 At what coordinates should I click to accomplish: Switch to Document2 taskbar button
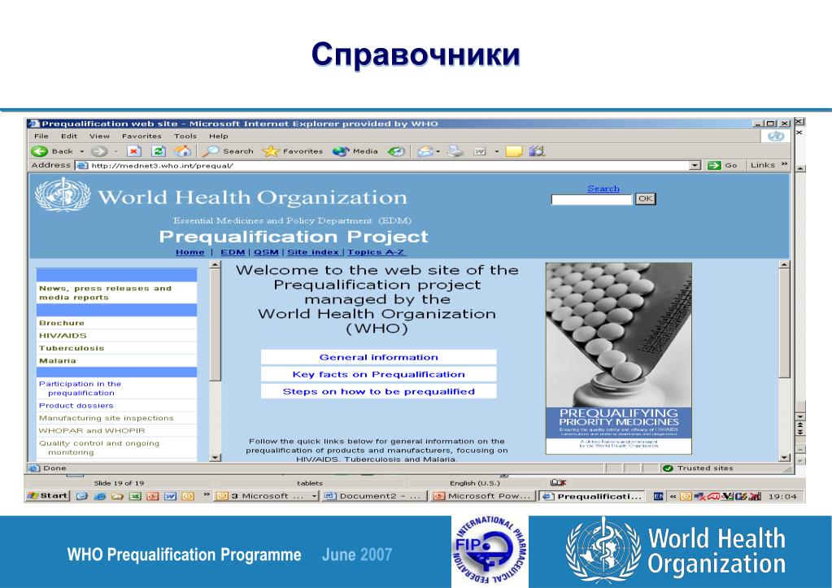tap(373, 495)
